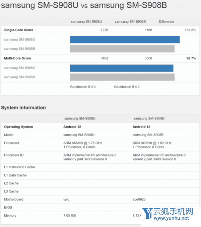Select motherboard value taro

tap(66, 199)
